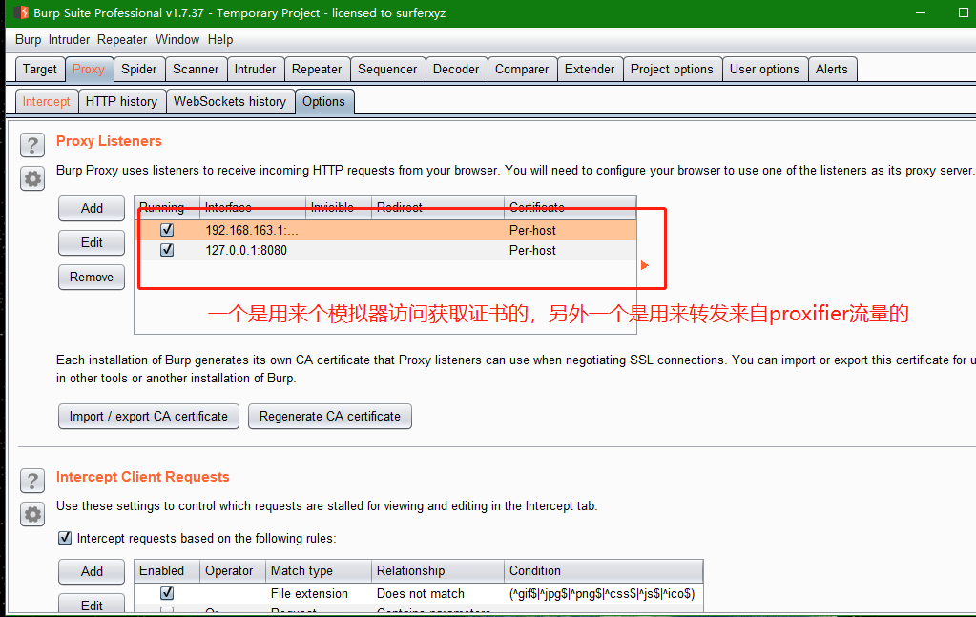Open the HTTP history sub-tab
976x617 pixels.
click(121, 101)
